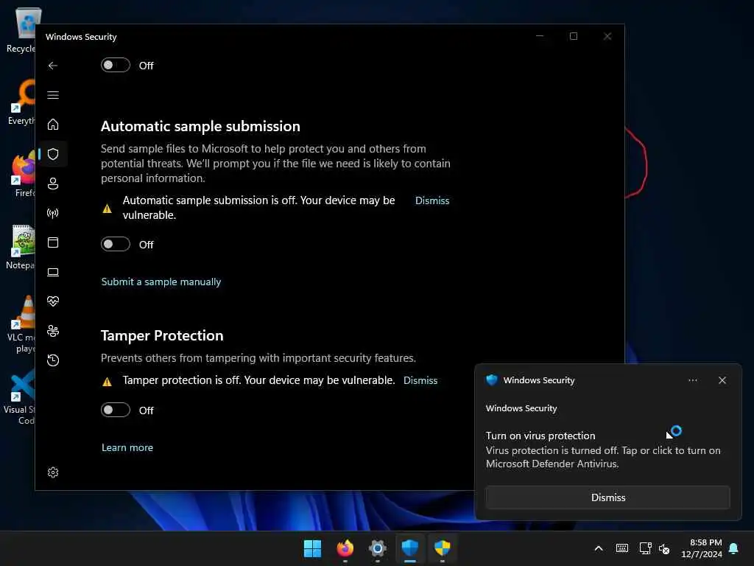Viewport: 754px width, 566px height.
Task: Open App & browser control in the sidebar
Action: 53,242
